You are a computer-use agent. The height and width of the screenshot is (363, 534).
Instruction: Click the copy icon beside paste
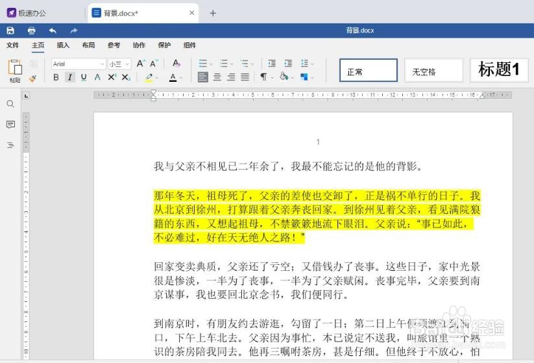tap(33, 64)
